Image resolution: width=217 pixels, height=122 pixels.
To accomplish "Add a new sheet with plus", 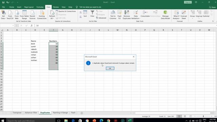I will pos(82,113).
